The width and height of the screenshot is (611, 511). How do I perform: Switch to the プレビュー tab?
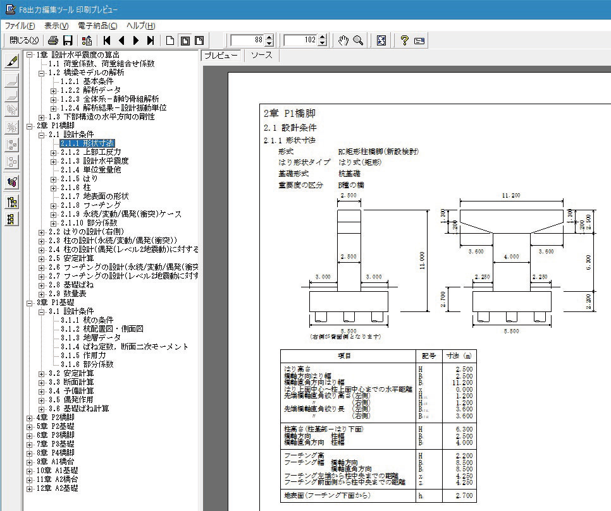pyautogui.click(x=221, y=56)
